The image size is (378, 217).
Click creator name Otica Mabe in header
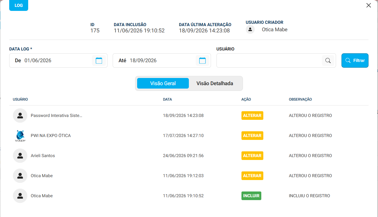tap(275, 30)
